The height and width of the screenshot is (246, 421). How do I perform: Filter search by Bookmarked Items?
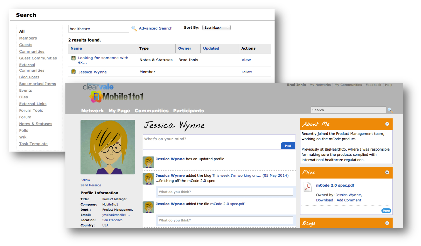coord(38,84)
